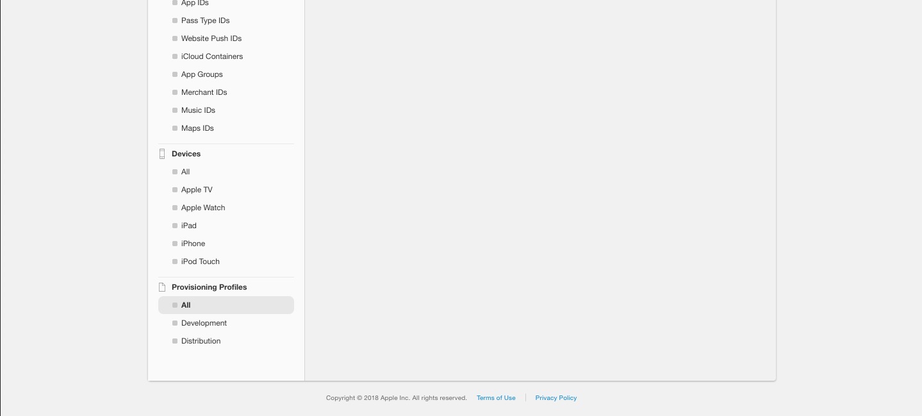Open Maps IDs
Viewport: 922px width, 416px height.
[197, 128]
